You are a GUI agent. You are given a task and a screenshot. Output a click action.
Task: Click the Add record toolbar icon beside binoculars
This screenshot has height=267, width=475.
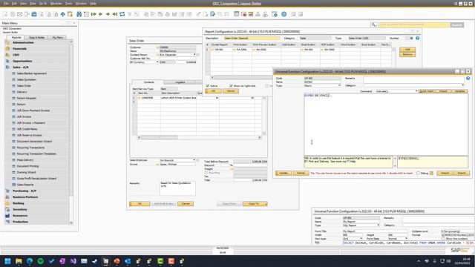pos(86,14)
